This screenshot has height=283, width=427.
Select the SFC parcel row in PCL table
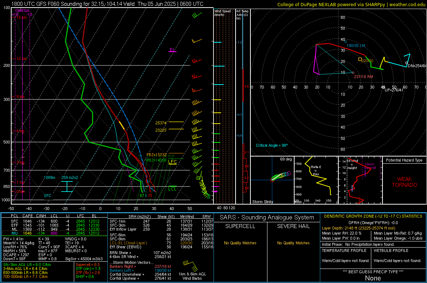coord(55,221)
